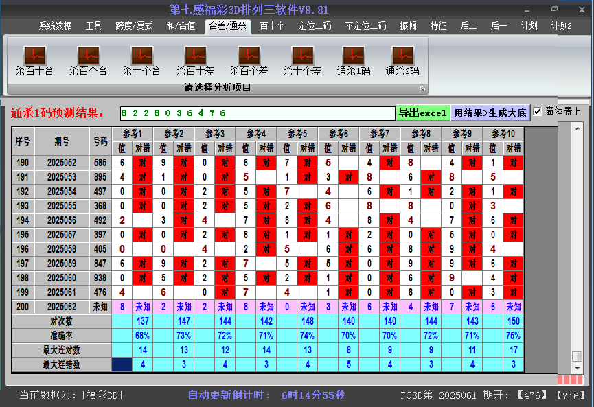Click the 参考10 最大连对数 value 17
This screenshot has width=594, height=407.
click(x=513, y=350)
